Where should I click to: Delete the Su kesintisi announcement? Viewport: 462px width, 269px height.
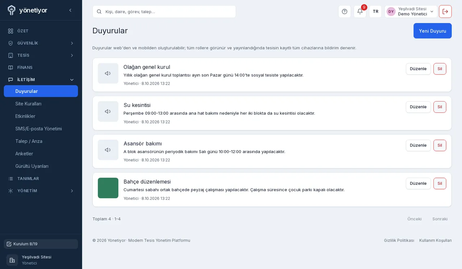tap(440, 107)
